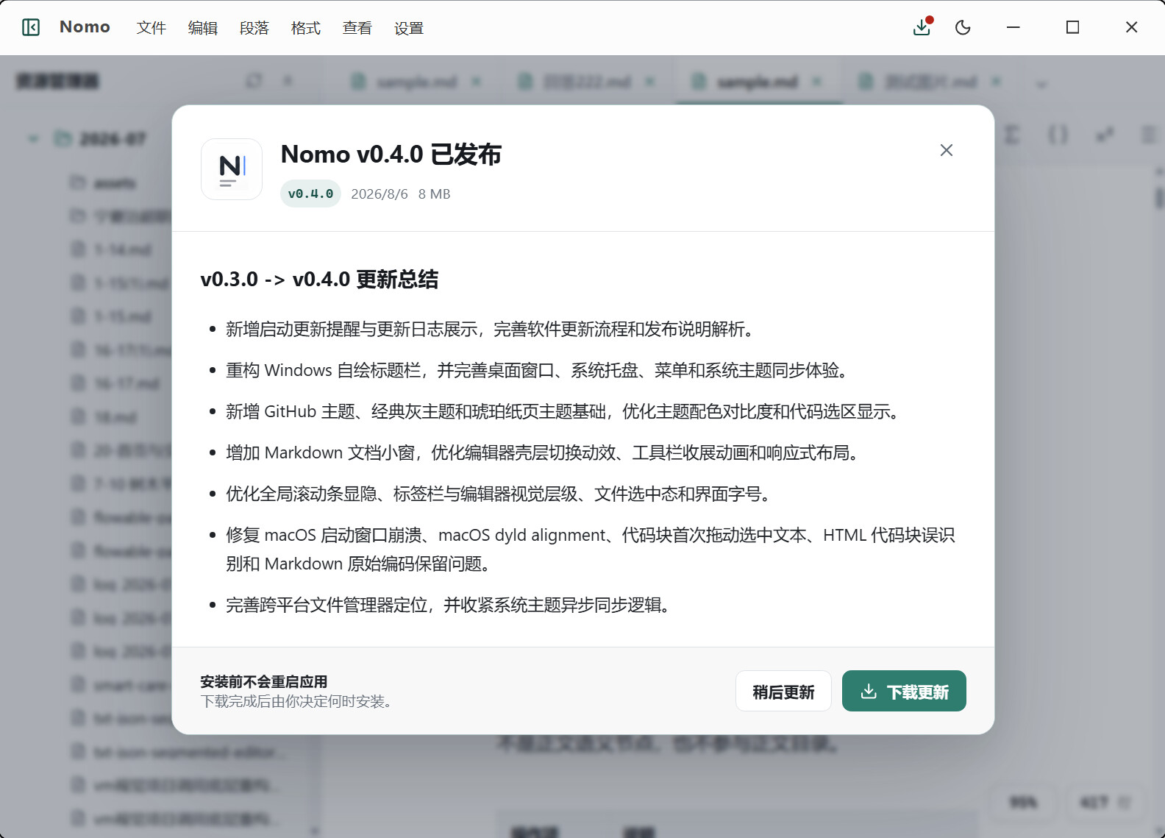
Task: Click the note 安装前不会重启应用
Action: click(x=264, y=681)
